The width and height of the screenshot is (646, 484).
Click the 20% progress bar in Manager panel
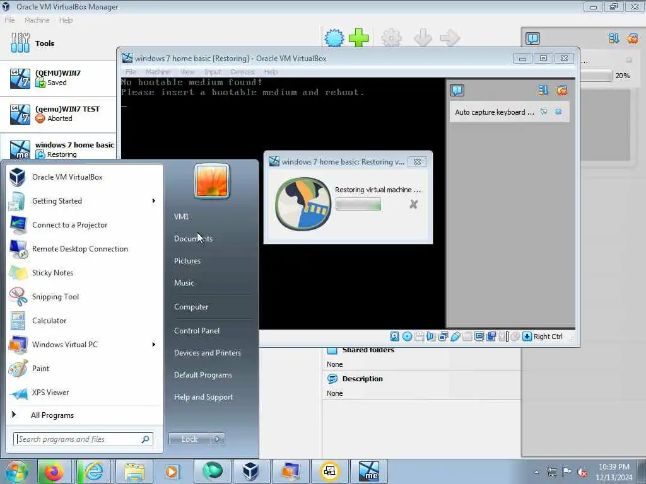click(596, 76)
